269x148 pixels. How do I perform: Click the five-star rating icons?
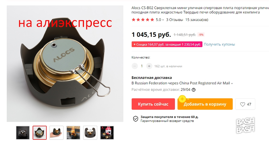(x=143, y=20)
